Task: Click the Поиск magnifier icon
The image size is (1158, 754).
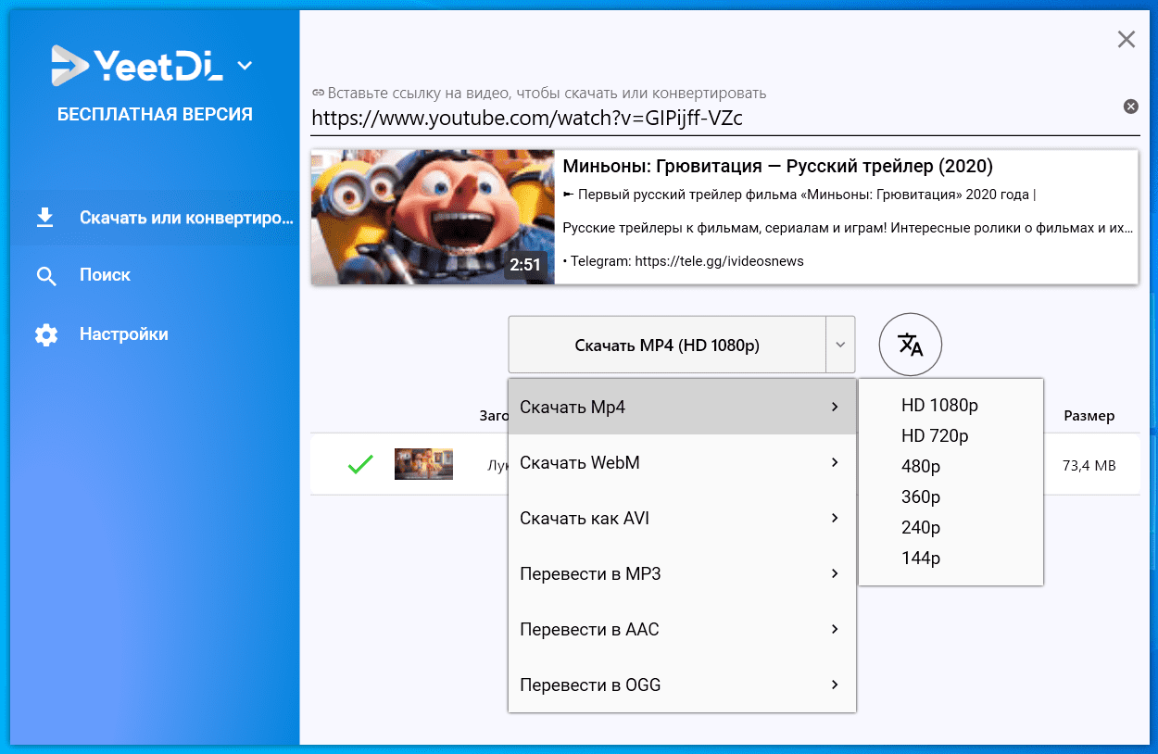Action: pyautogui.click(x=46, y=276)
